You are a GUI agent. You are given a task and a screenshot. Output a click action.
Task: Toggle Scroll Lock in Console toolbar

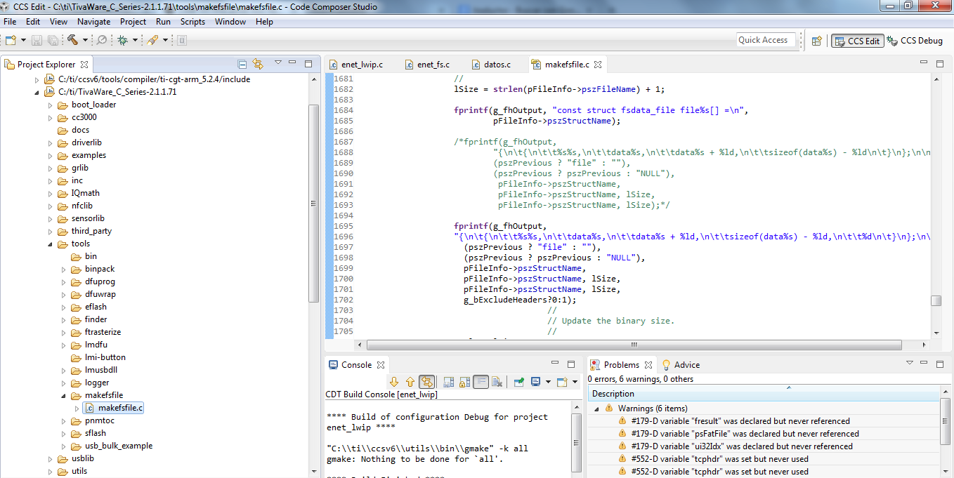(464, 382)
